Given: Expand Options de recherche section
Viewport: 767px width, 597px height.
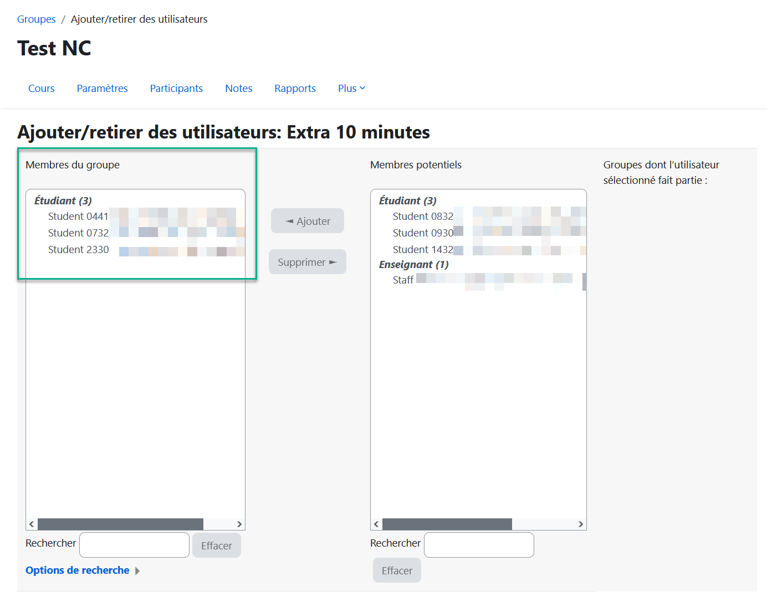Looking at the screenshot, I should tap(78, 570).
